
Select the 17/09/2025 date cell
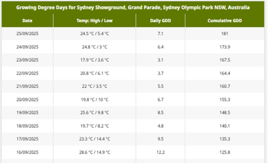pos(27,139)
